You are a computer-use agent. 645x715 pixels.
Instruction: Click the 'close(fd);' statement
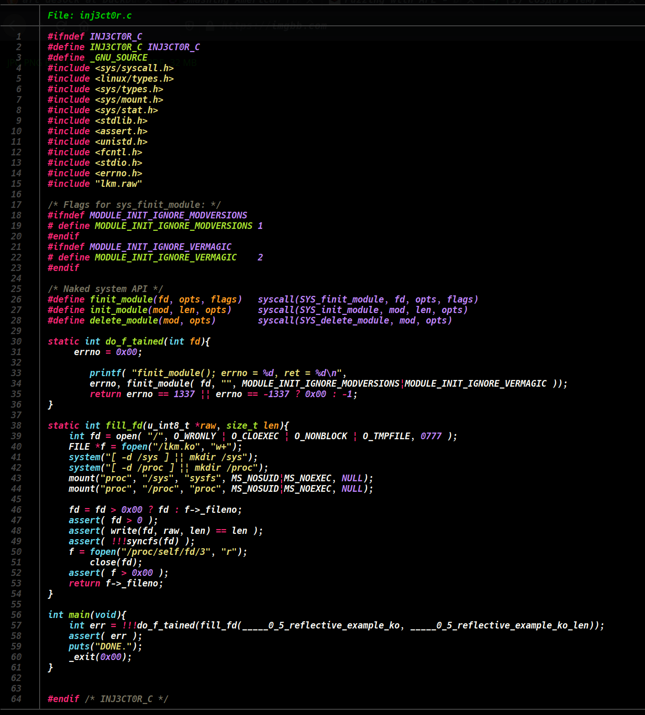[x=116, y=562]
